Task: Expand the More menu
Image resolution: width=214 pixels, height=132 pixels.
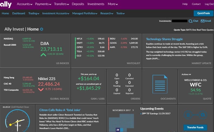Action: coord(113,4)
